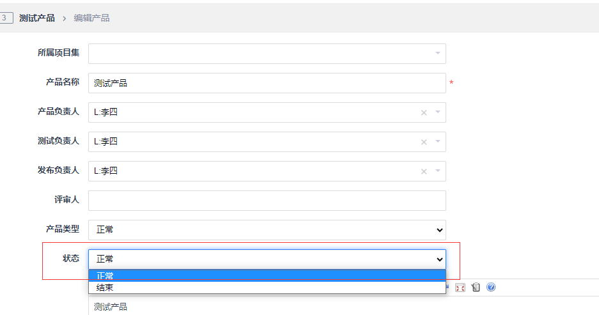Choose highlighted 正常 in the 状态 list

point(267,275)
